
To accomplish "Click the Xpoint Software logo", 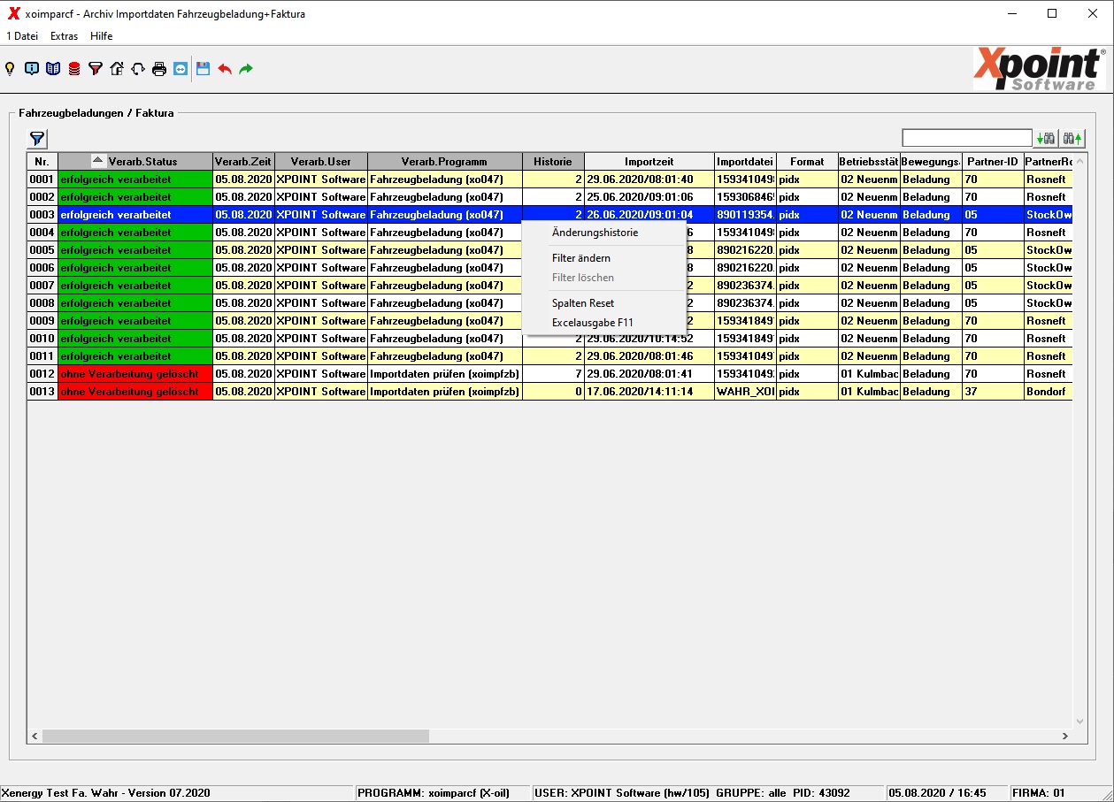I will pos(1040,69).
